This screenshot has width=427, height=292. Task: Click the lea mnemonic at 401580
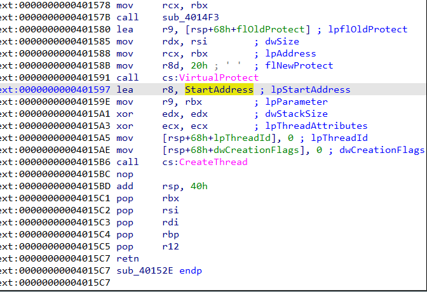pos(125,29)
